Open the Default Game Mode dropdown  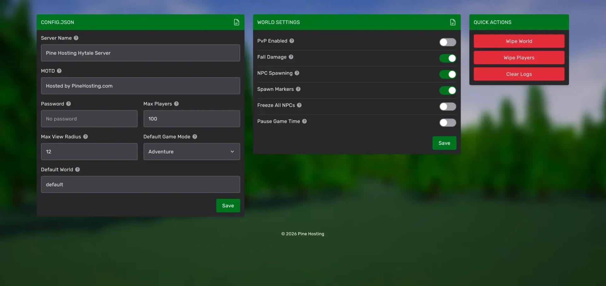191,151
